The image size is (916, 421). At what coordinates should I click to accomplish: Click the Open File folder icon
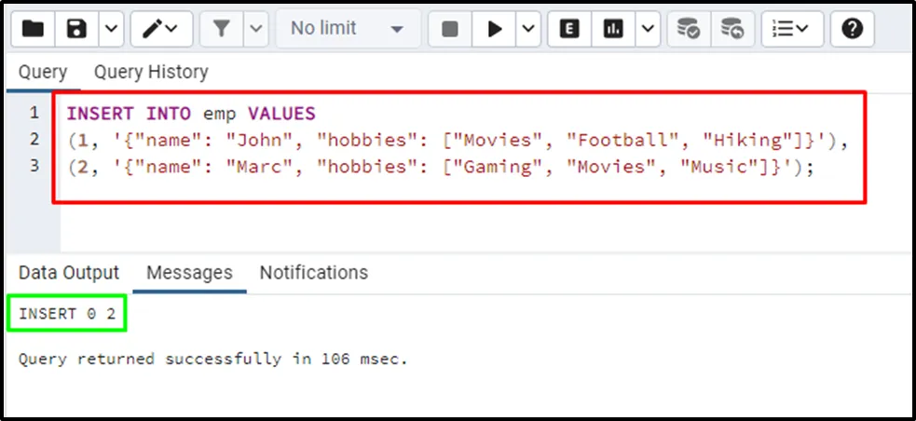click(x=33, y=29)
